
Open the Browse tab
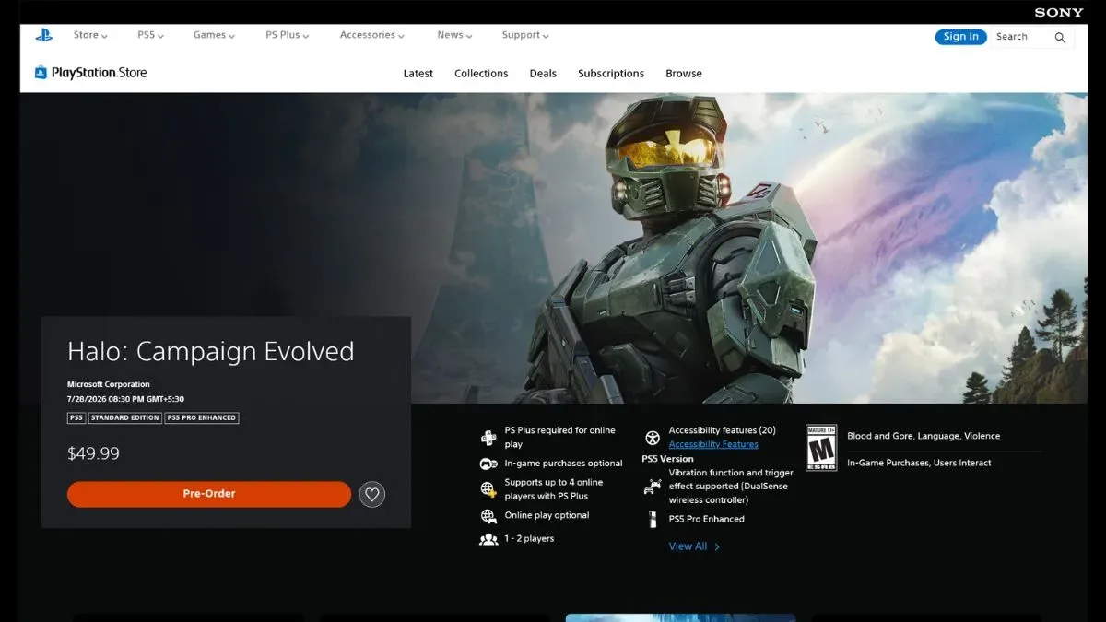pyautogui.click(x=684, y=74)
